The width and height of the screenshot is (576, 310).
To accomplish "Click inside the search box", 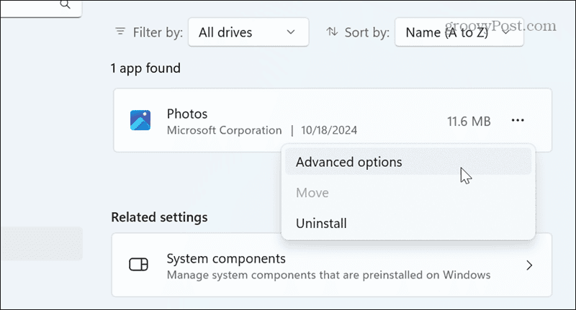I will coord(36,6).
